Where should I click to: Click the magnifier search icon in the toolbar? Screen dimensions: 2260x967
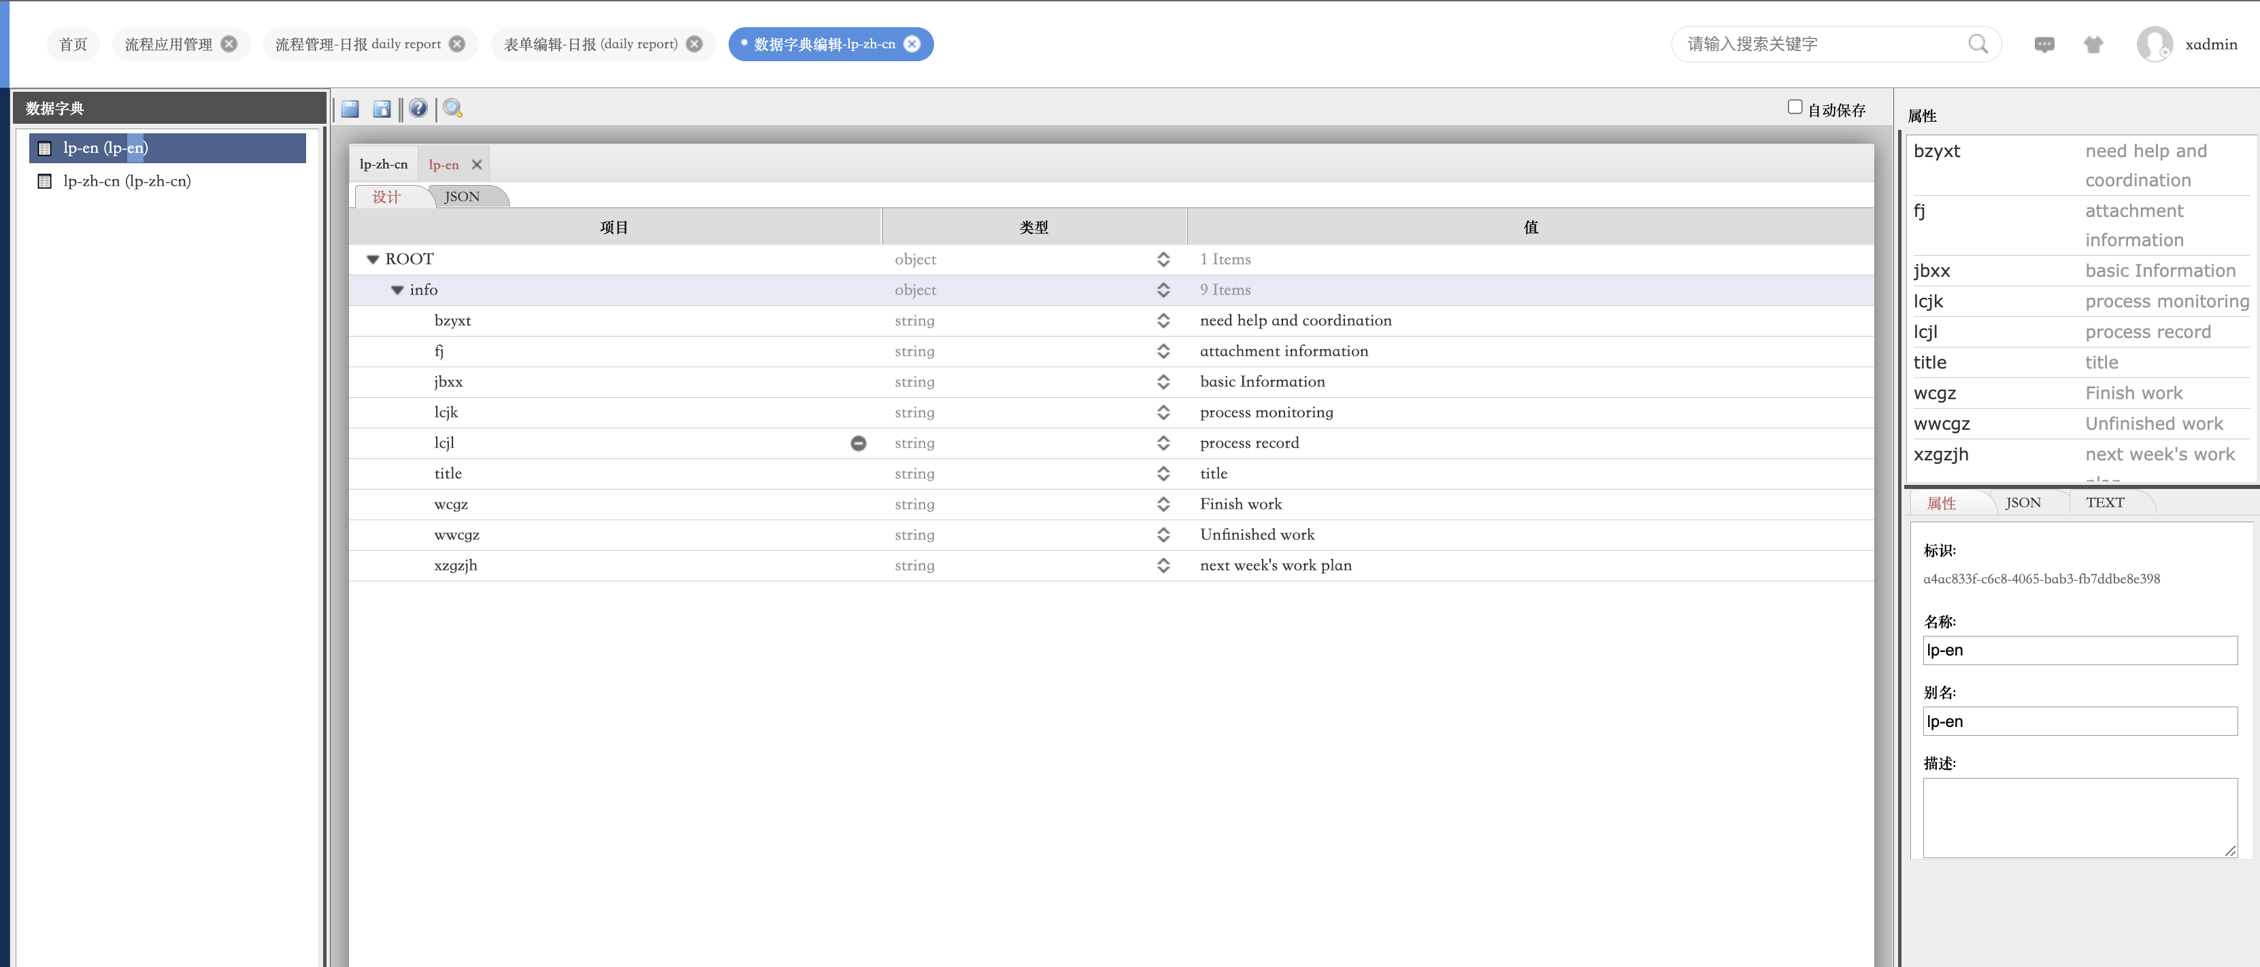[x=452, y=109]
